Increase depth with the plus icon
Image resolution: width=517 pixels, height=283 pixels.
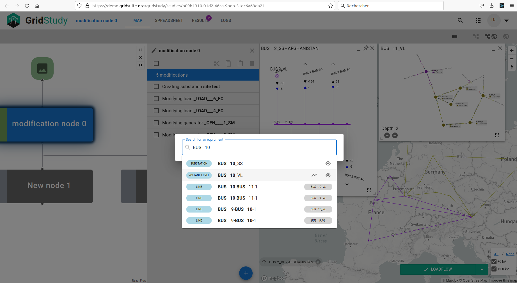coord(395,135)
